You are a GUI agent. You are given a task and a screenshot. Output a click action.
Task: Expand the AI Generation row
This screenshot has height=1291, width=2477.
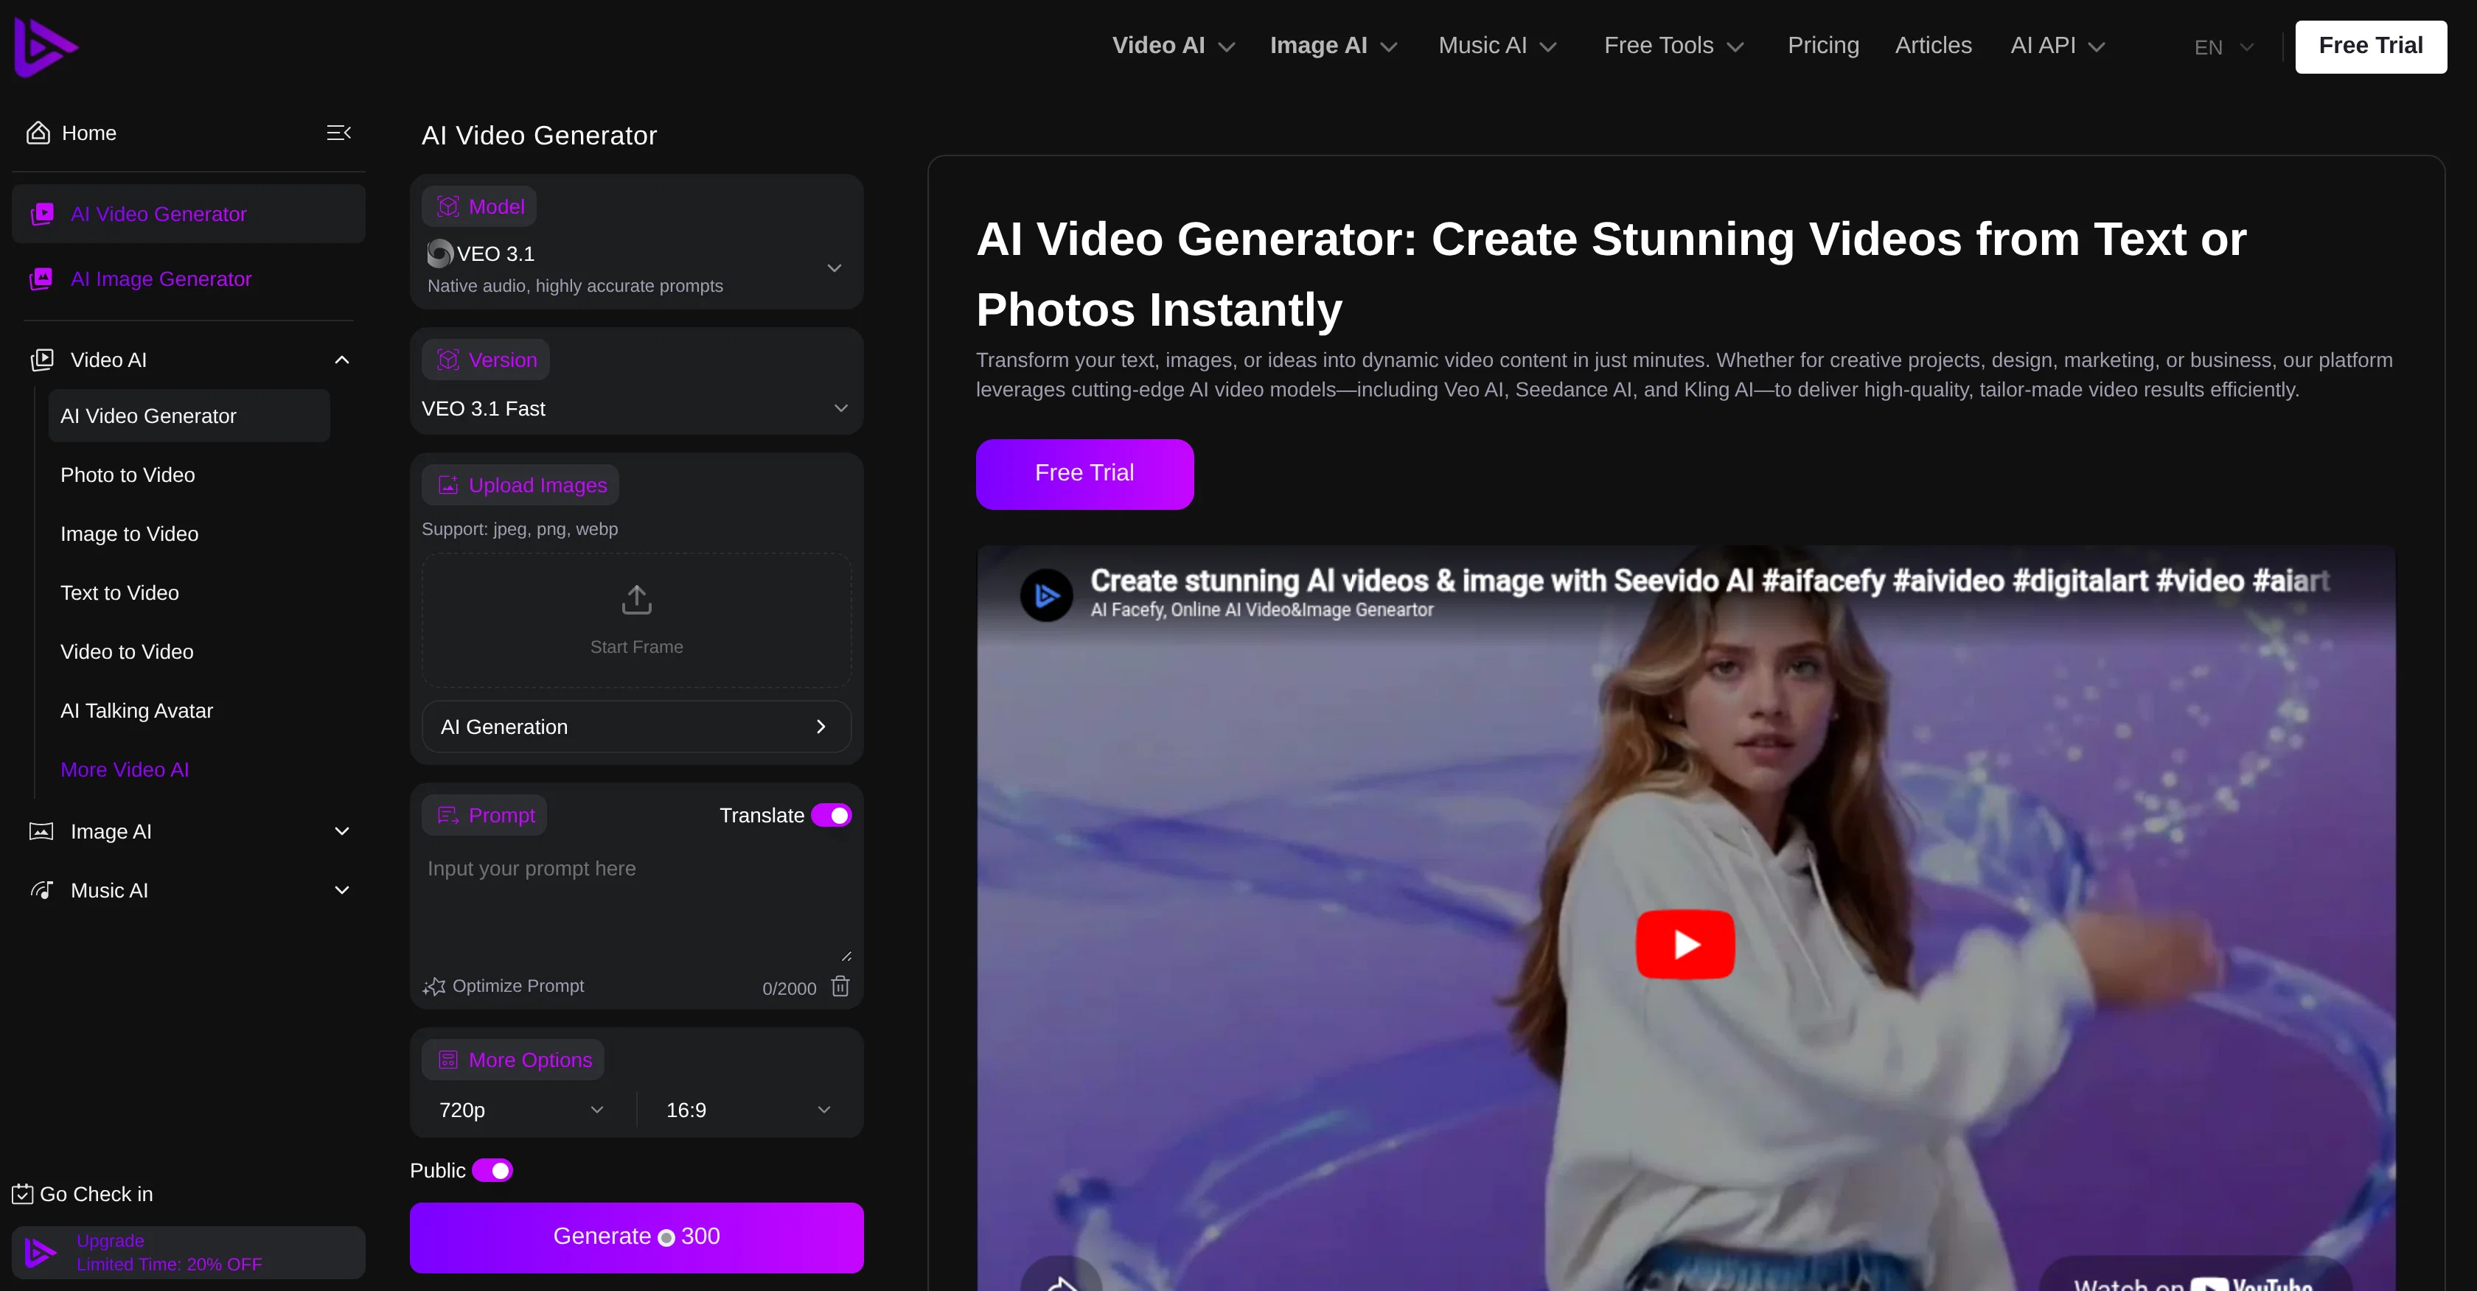[x=636, y=727]
